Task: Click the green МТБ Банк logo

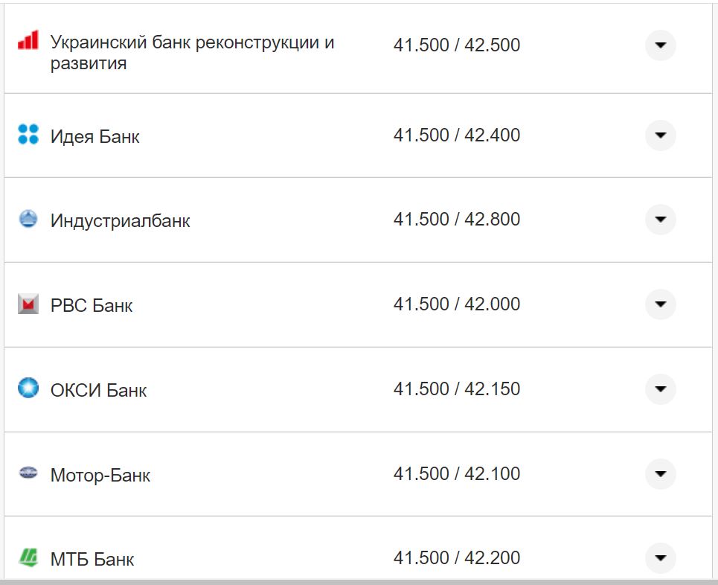Action: (28, 557)
